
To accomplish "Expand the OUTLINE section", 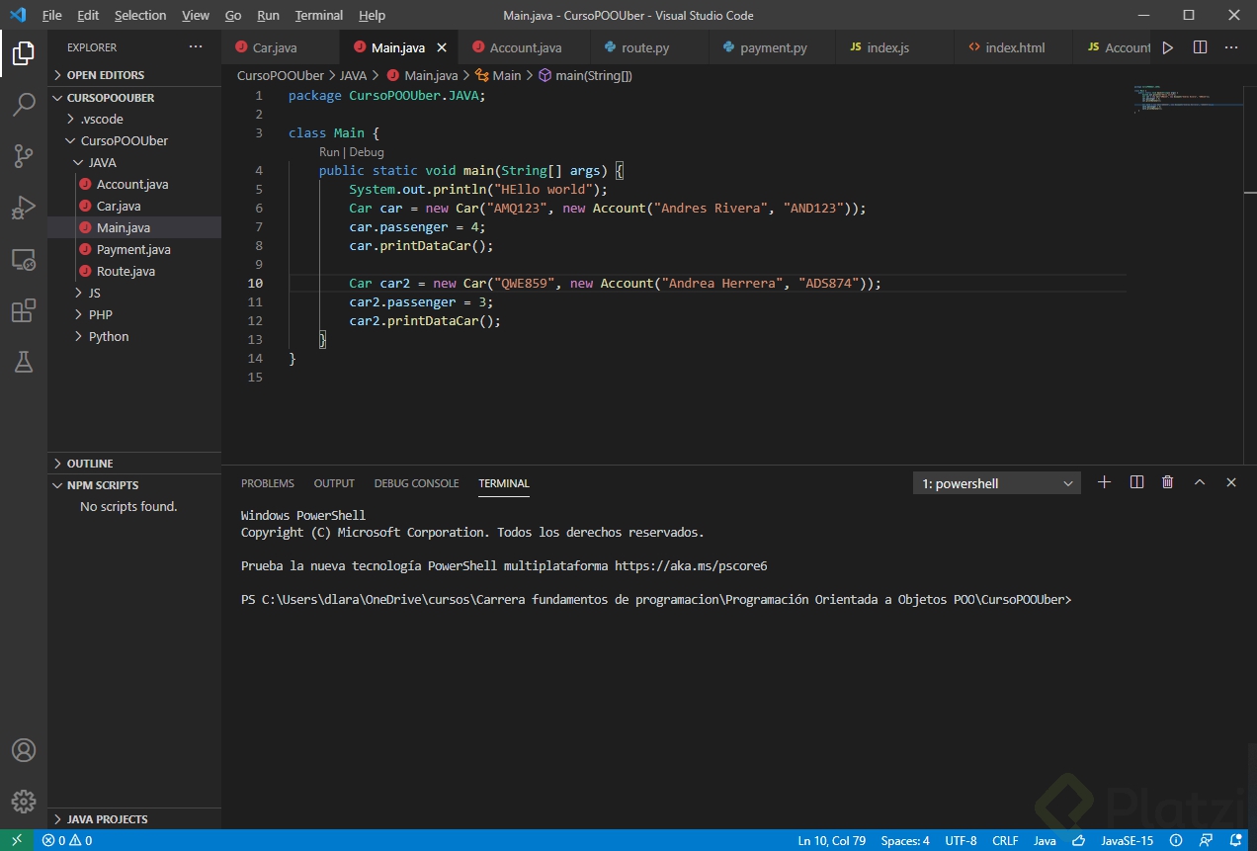I will [134, 464].
